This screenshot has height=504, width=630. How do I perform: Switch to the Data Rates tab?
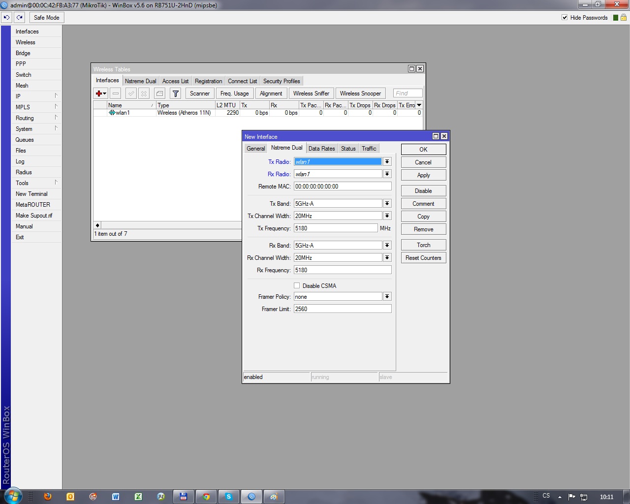[x=321, y=149]
